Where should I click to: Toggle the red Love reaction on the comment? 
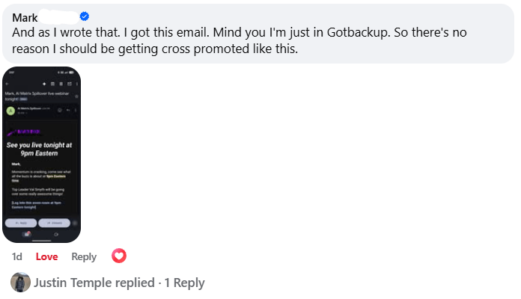click(46, 256)
